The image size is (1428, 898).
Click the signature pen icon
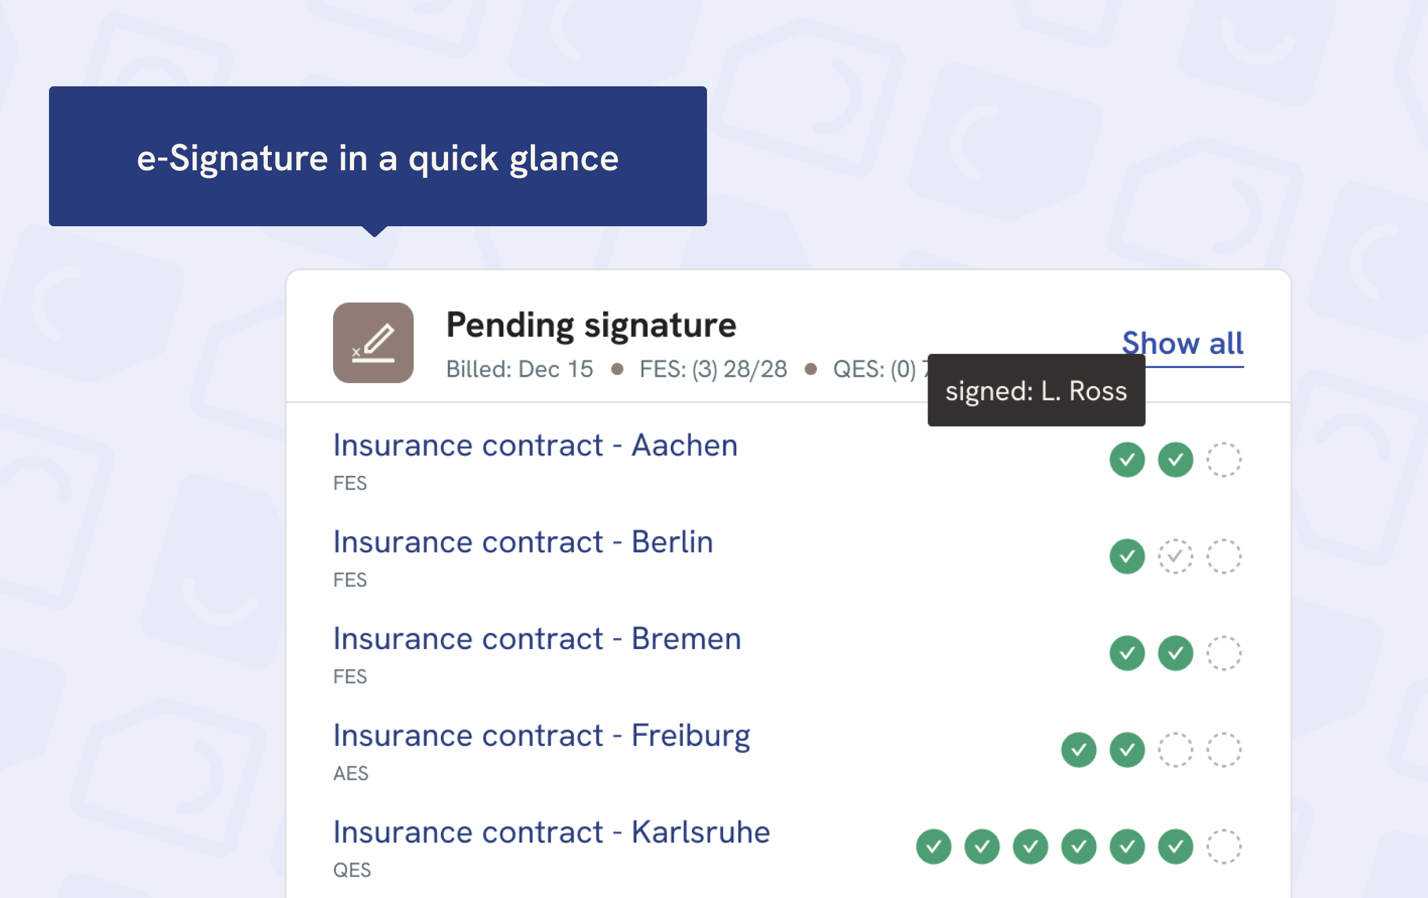pos(373,344)
